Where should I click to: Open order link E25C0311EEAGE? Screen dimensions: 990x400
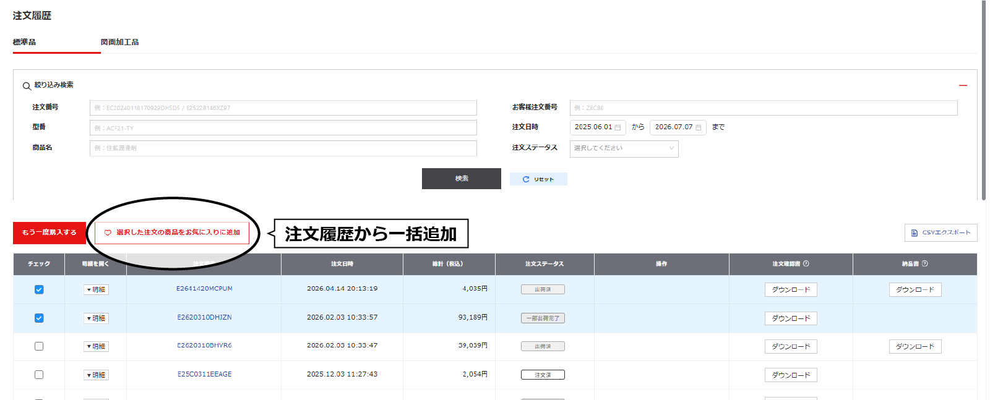pos(204,374)
